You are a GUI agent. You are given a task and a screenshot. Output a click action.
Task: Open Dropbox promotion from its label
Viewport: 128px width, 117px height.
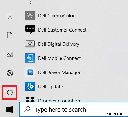[x=59, y=100]
